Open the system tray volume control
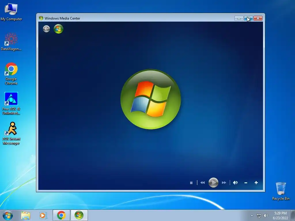295x221 pixels. [x=266, y=216]
